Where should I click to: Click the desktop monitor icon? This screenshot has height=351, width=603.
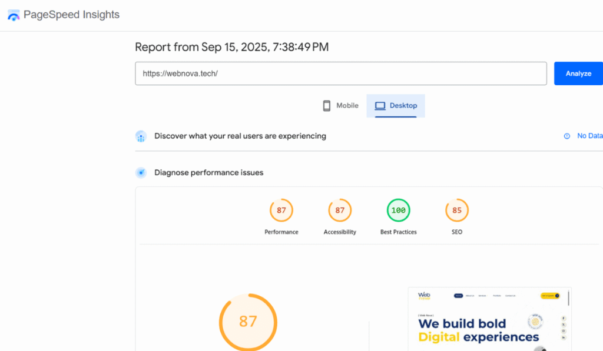380,106
